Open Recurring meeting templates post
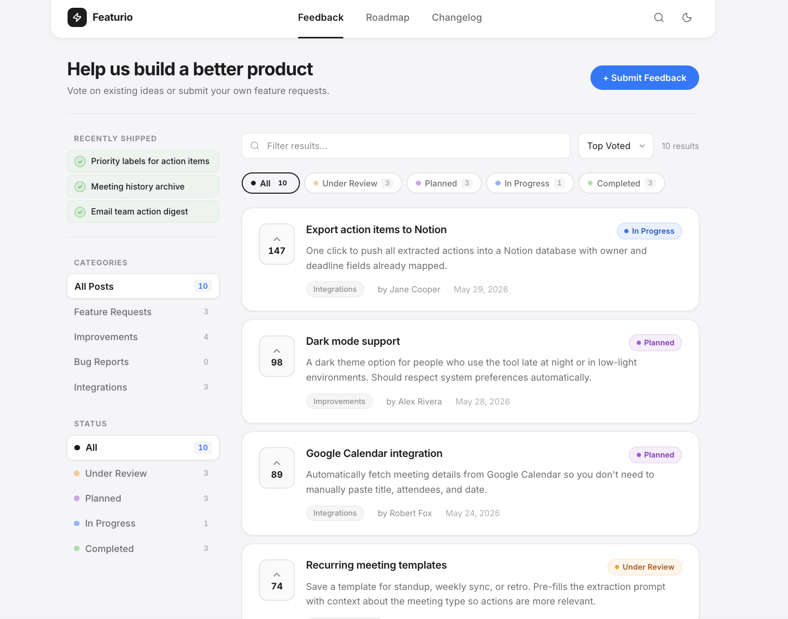The height and width of the screenshot is (619, 788). coord(376,565)
